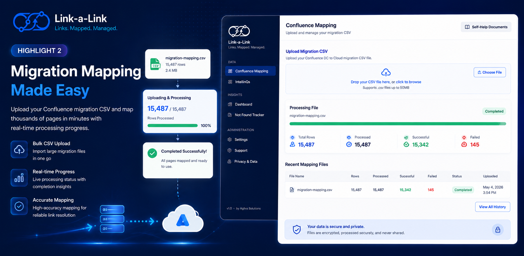This screenshot has width=524, height=256.
Task: Click the Status column header
Action: [457, 176]
